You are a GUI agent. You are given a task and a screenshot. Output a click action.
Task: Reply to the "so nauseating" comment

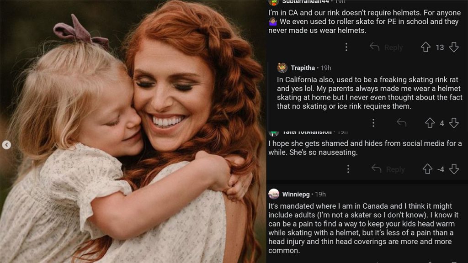[388, 169]
